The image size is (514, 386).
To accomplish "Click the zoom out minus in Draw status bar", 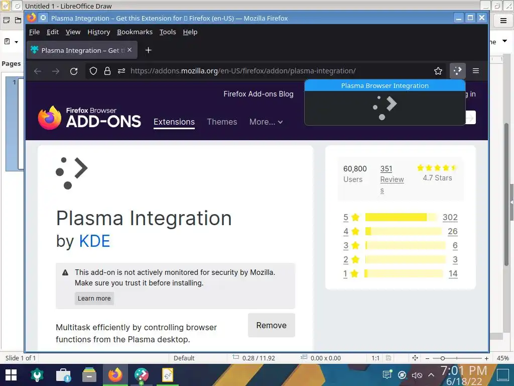I will click(x=427, y=358).
